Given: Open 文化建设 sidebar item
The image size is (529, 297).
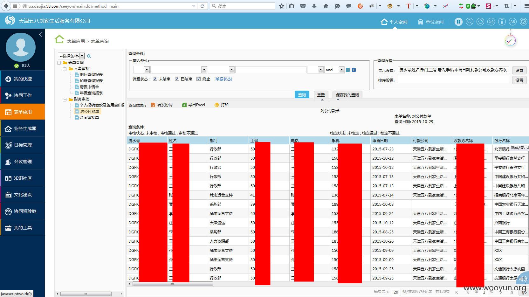Looking at the screenshot, I should tap(22, 195).
